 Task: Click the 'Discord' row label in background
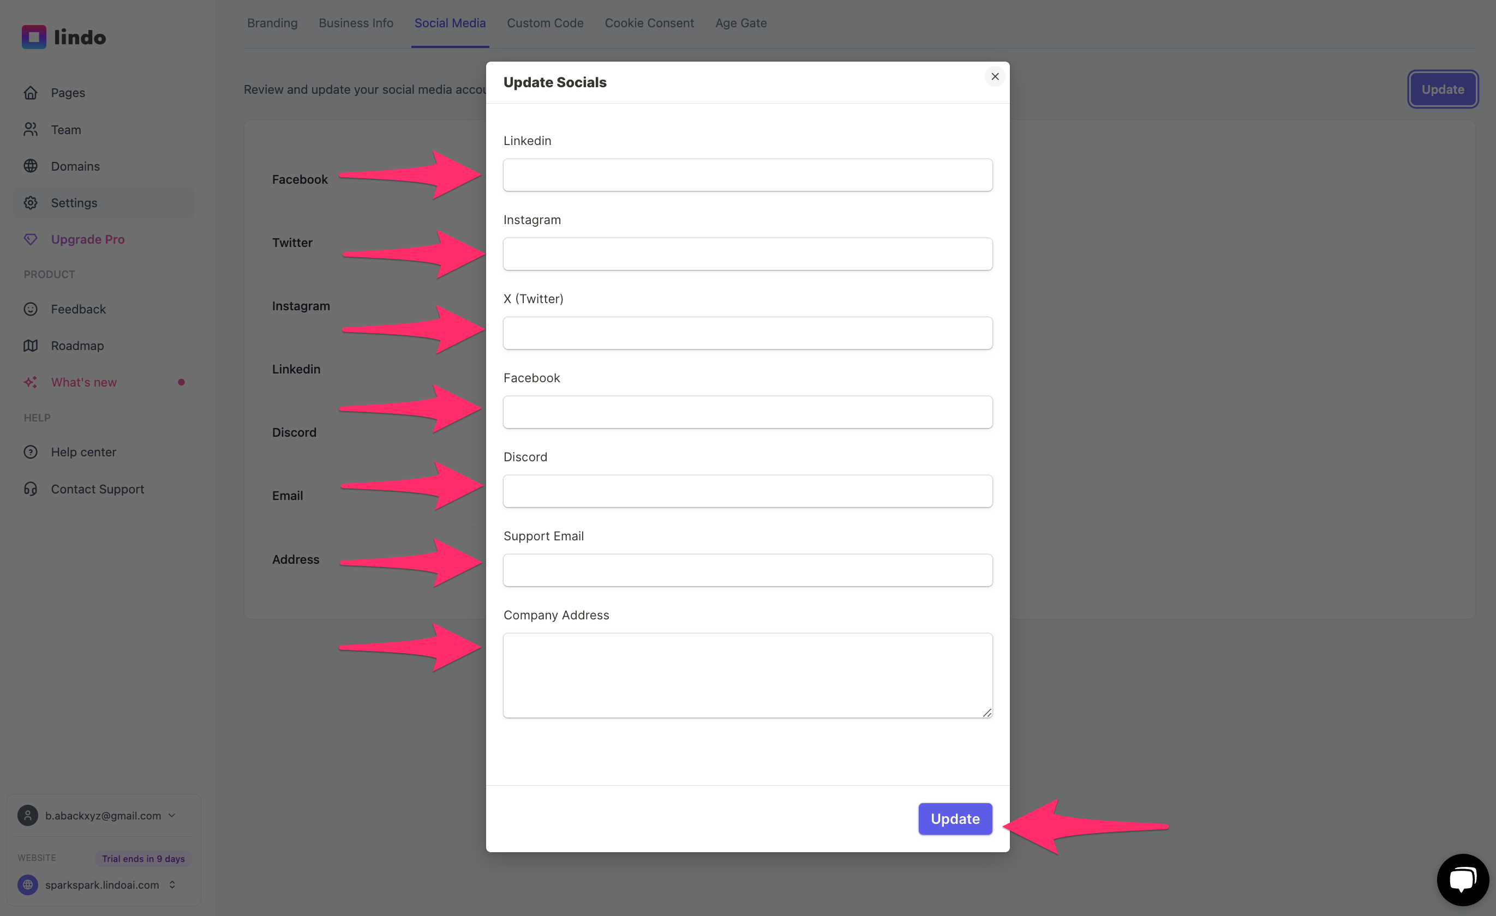pos(294,432)
